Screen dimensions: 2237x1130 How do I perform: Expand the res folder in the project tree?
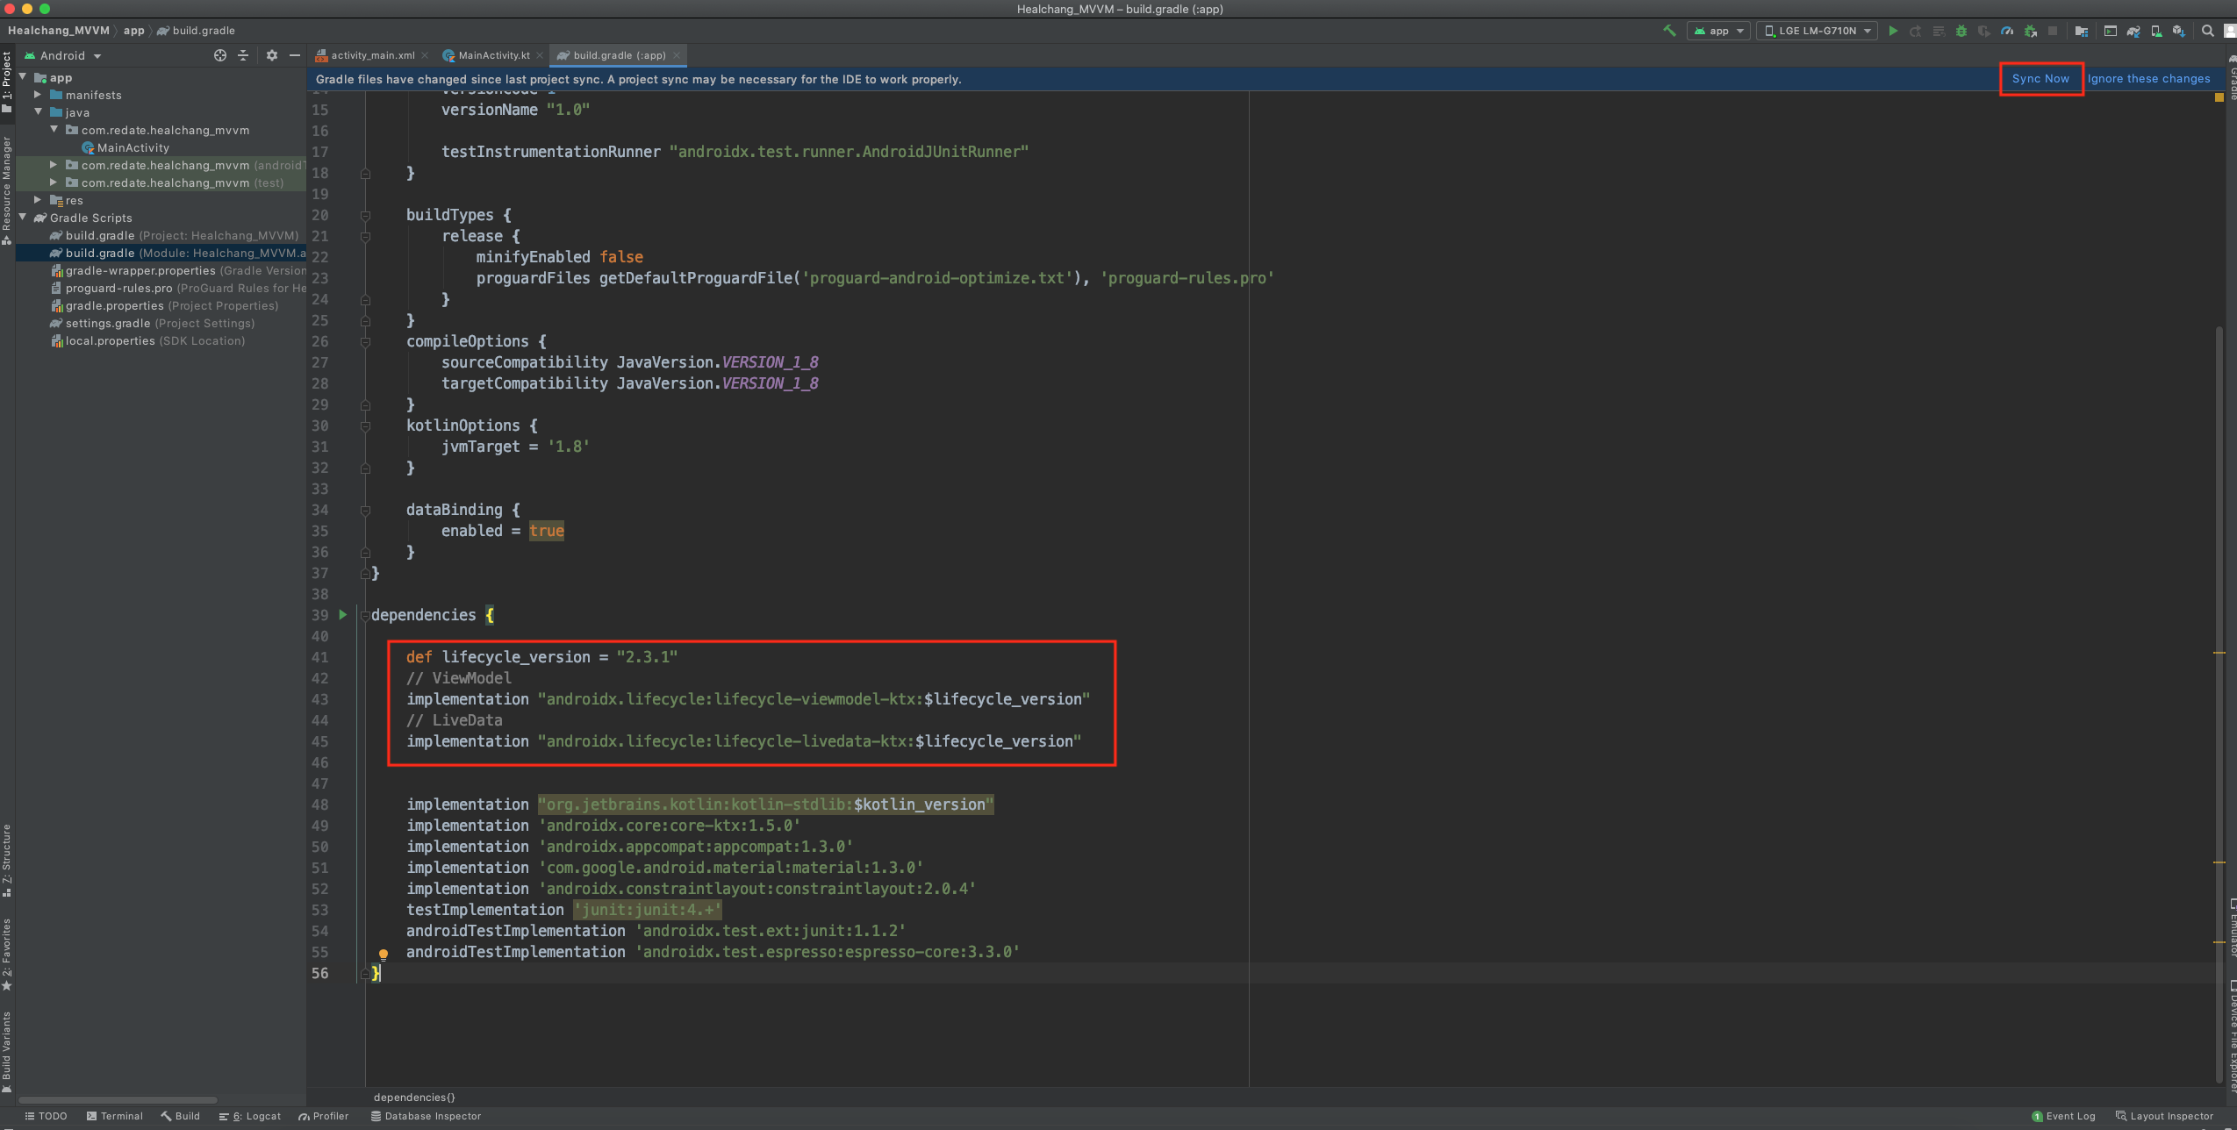click(x=38, y=200)
